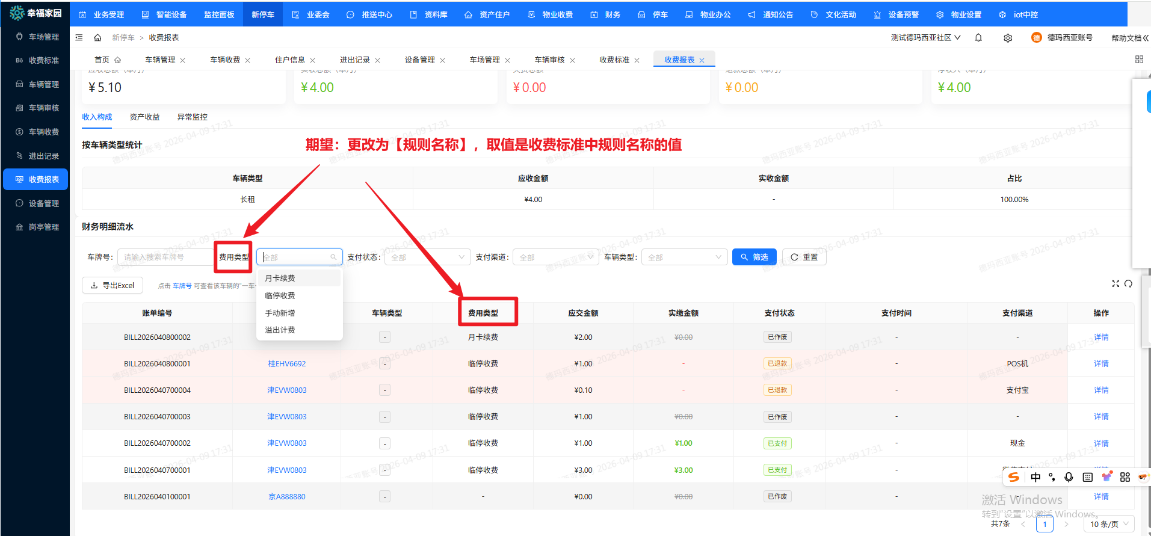Click the refresh icon above the table
1151x536 pixels.
pyautogui.click(x=1128, y=284)
